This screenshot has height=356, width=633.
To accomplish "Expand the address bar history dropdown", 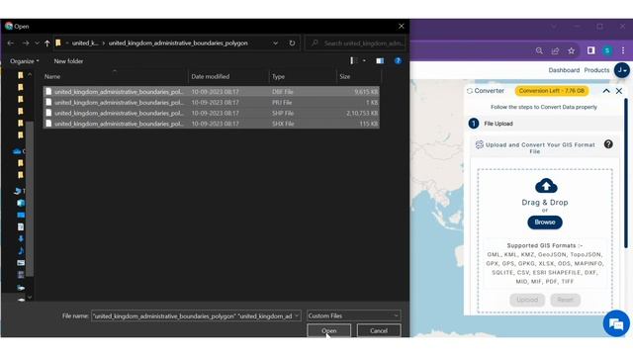I will (275, 43).
